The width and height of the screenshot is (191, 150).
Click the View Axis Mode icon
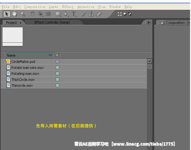(130, 14)
